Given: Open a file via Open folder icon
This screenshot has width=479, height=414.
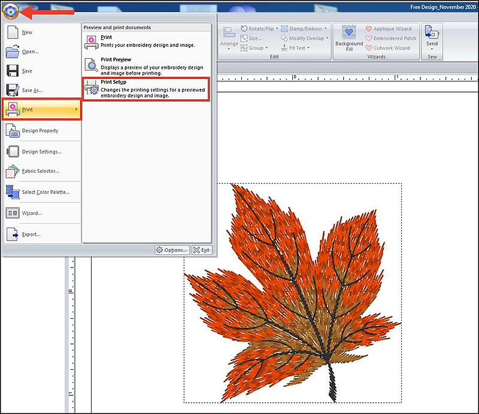Looking at the screenshot, I should click(13, 51).
